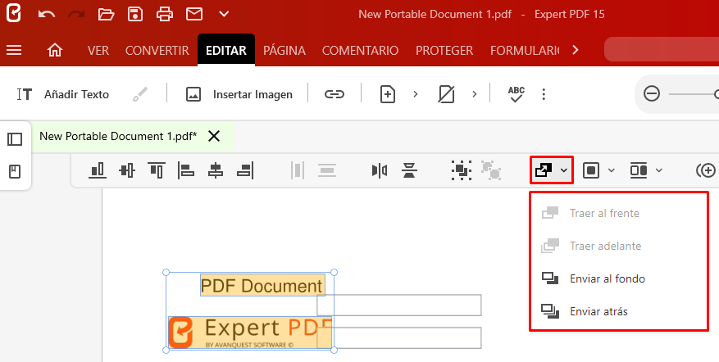Viewport: 719px width, 362px height.
Task: Click the zoom slider track
Action: [x=694, y=94]
